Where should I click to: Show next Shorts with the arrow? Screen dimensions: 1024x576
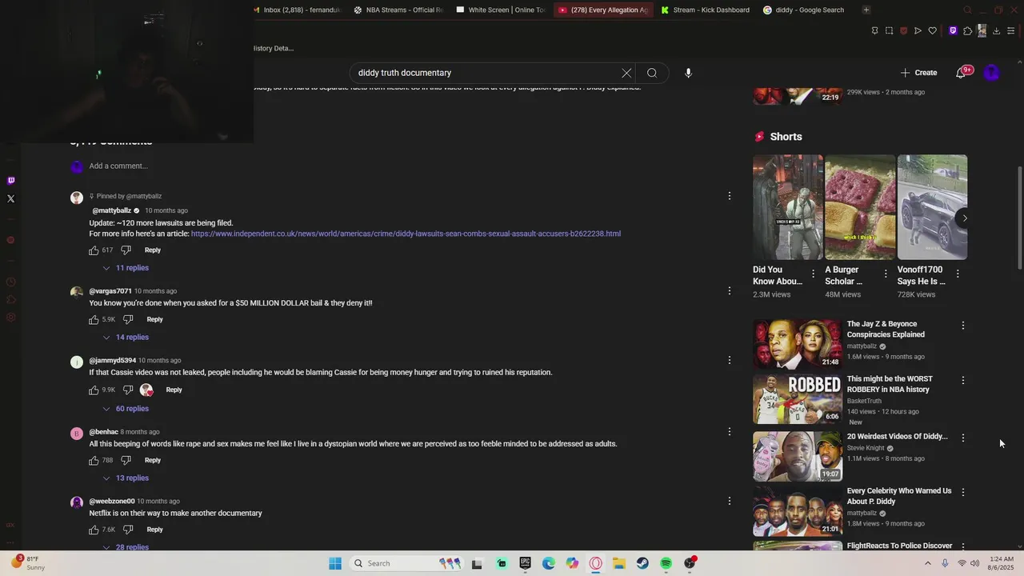[x=965, y=218]
